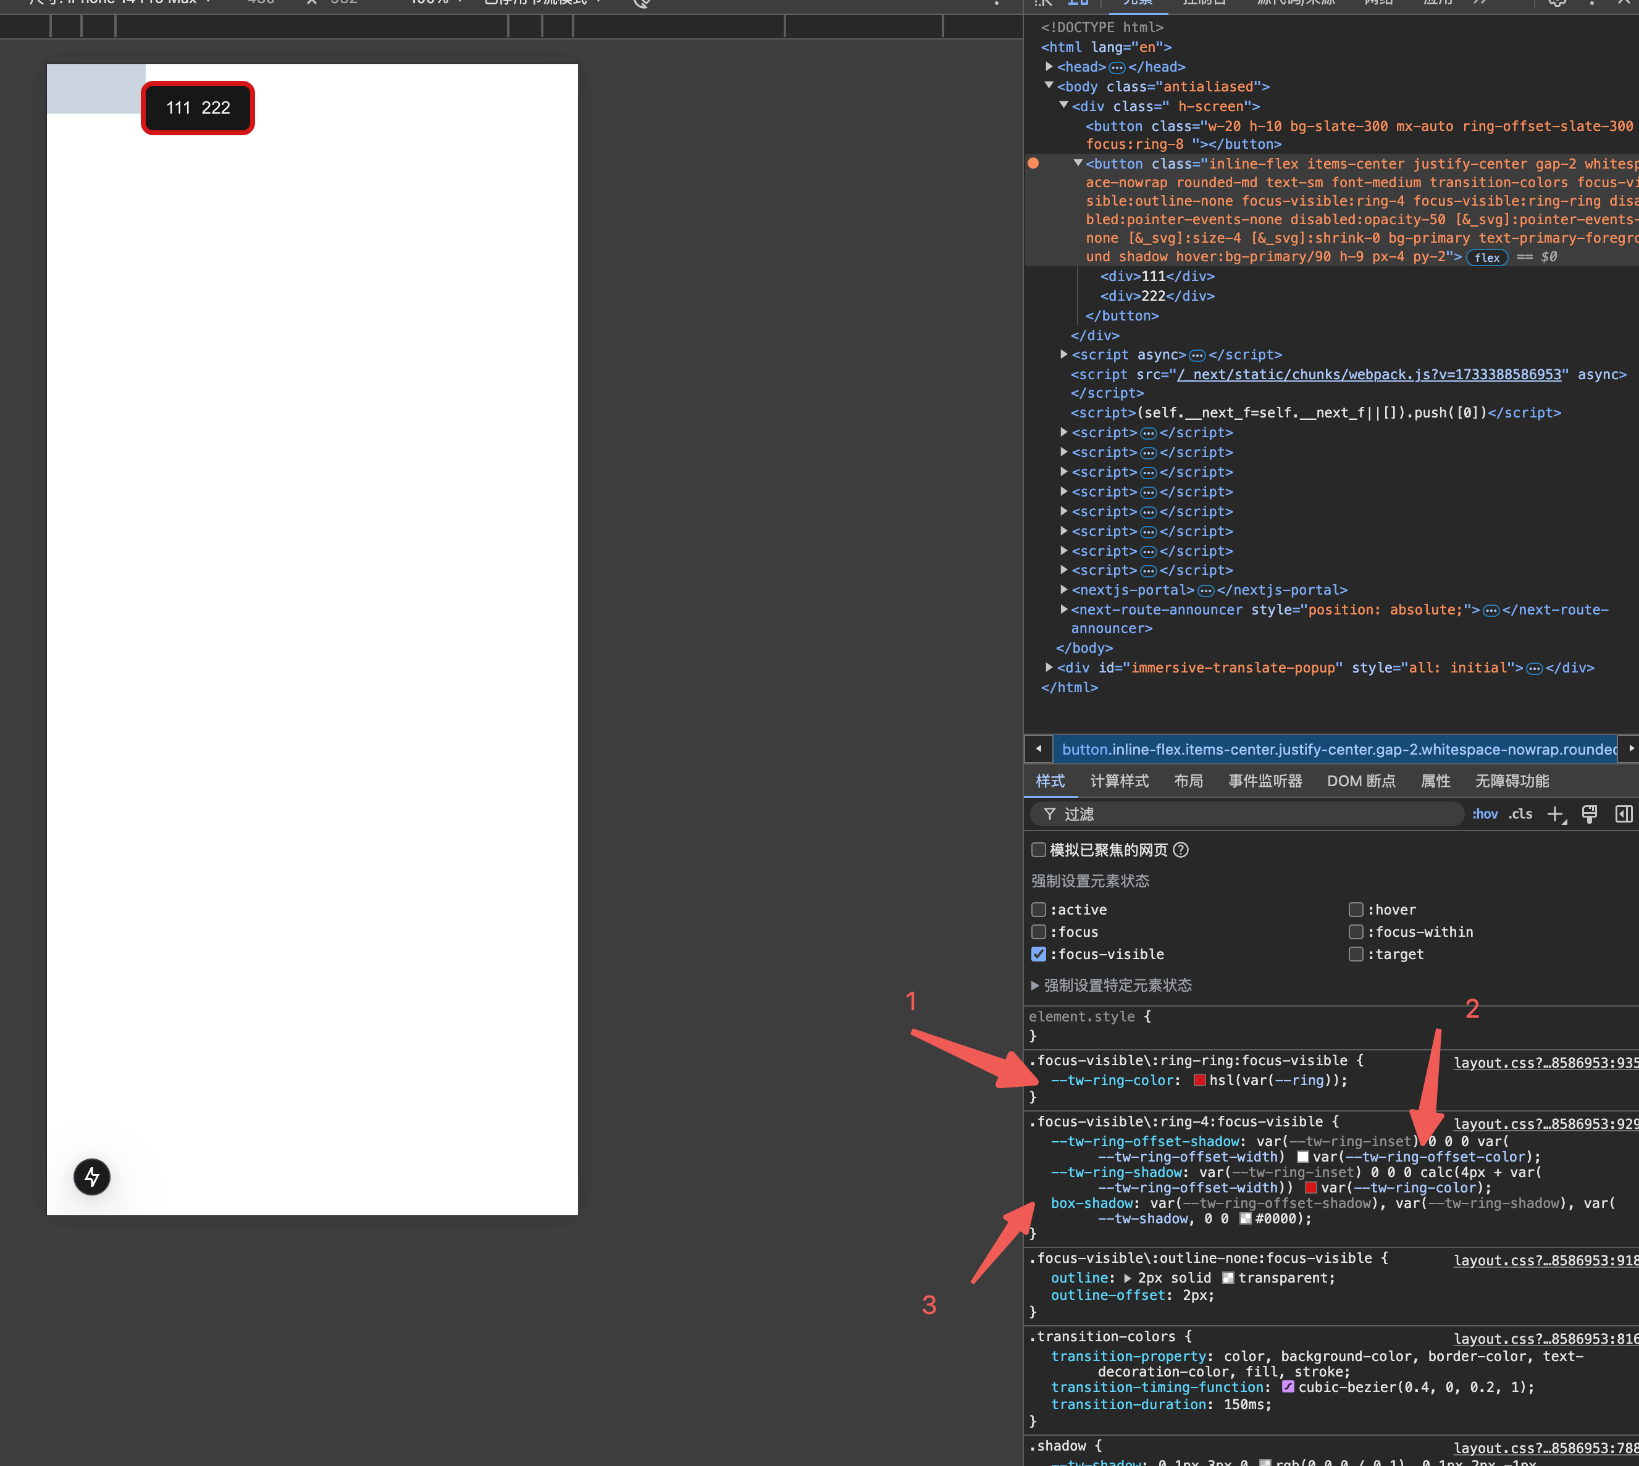Click the breadcrumb scroll-left arrow
The width and height of the screenshot is (1639, 1466).
pos(1038,749)
